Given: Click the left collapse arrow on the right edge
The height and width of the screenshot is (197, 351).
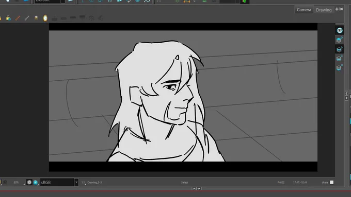Looking at the screenshot, I should [x=346, y=94].
